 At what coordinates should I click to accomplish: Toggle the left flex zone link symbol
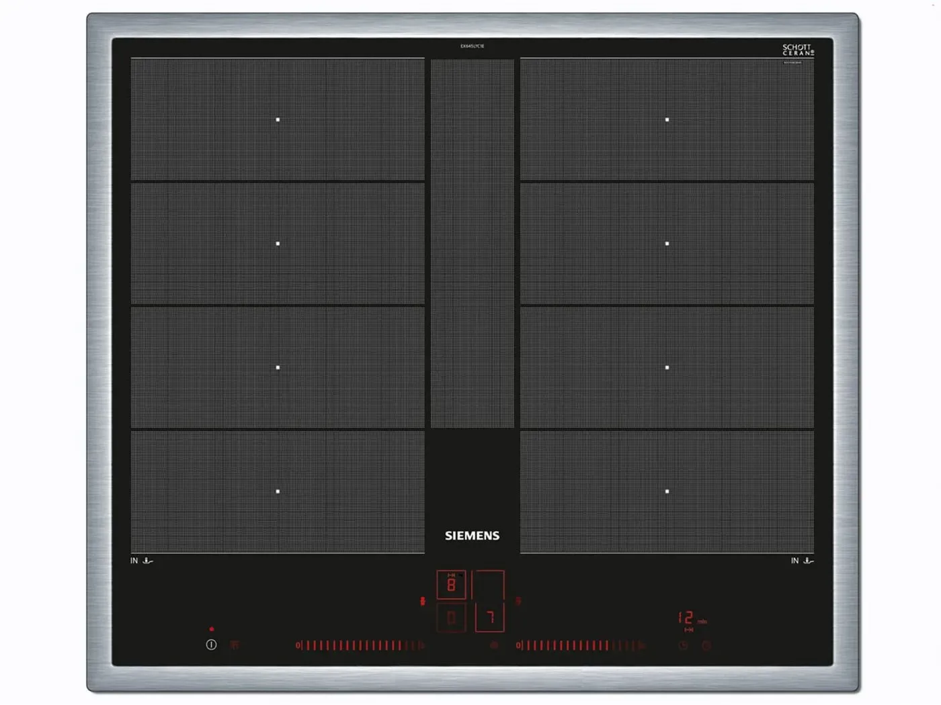(x=422, y=601)
